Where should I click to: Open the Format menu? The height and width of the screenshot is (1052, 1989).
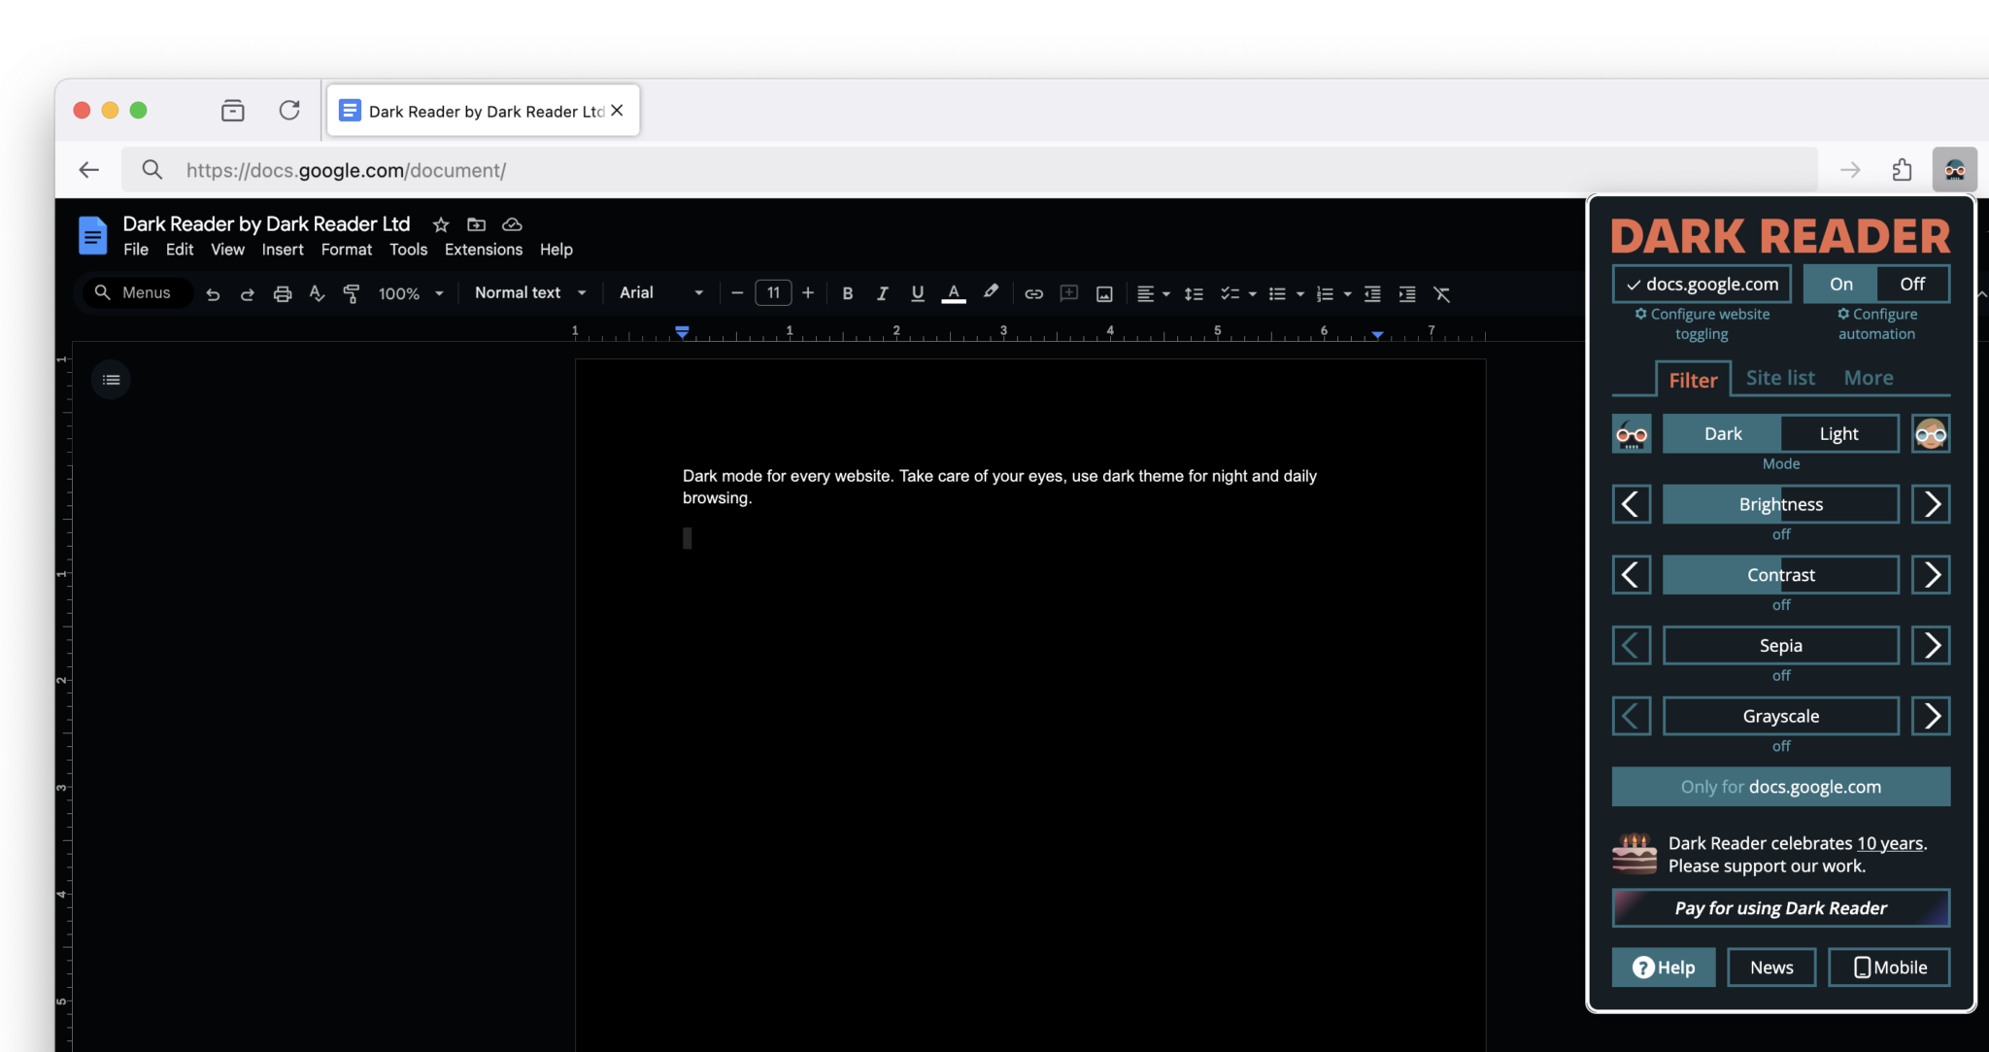[x=346, y=250]
